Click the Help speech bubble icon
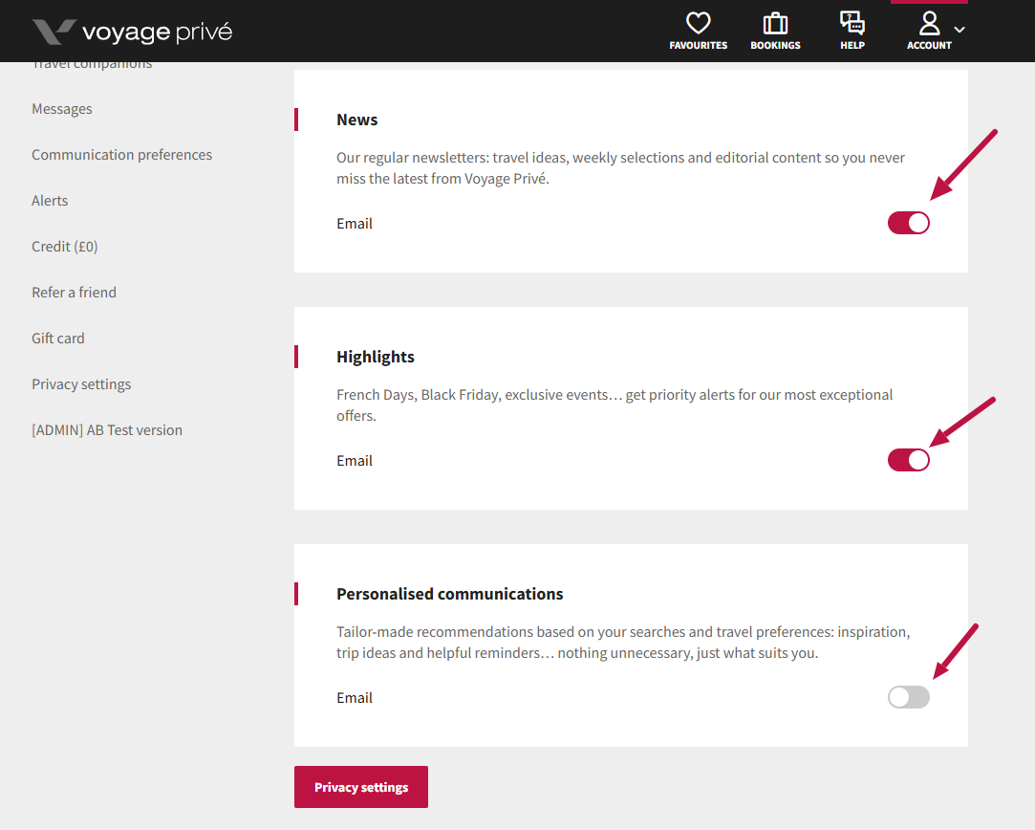The height and width of the screenshot is (830, 1035). click(852, 24)
